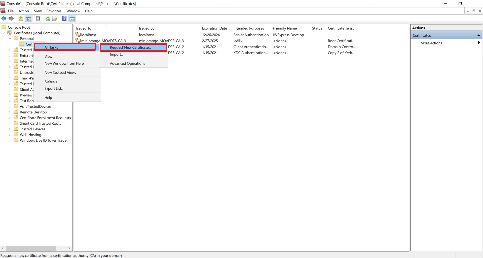The width and height of the screenshot is (483, 258).
Task: Collapse the Personal folder in the tree
Action: coord(10,38)
